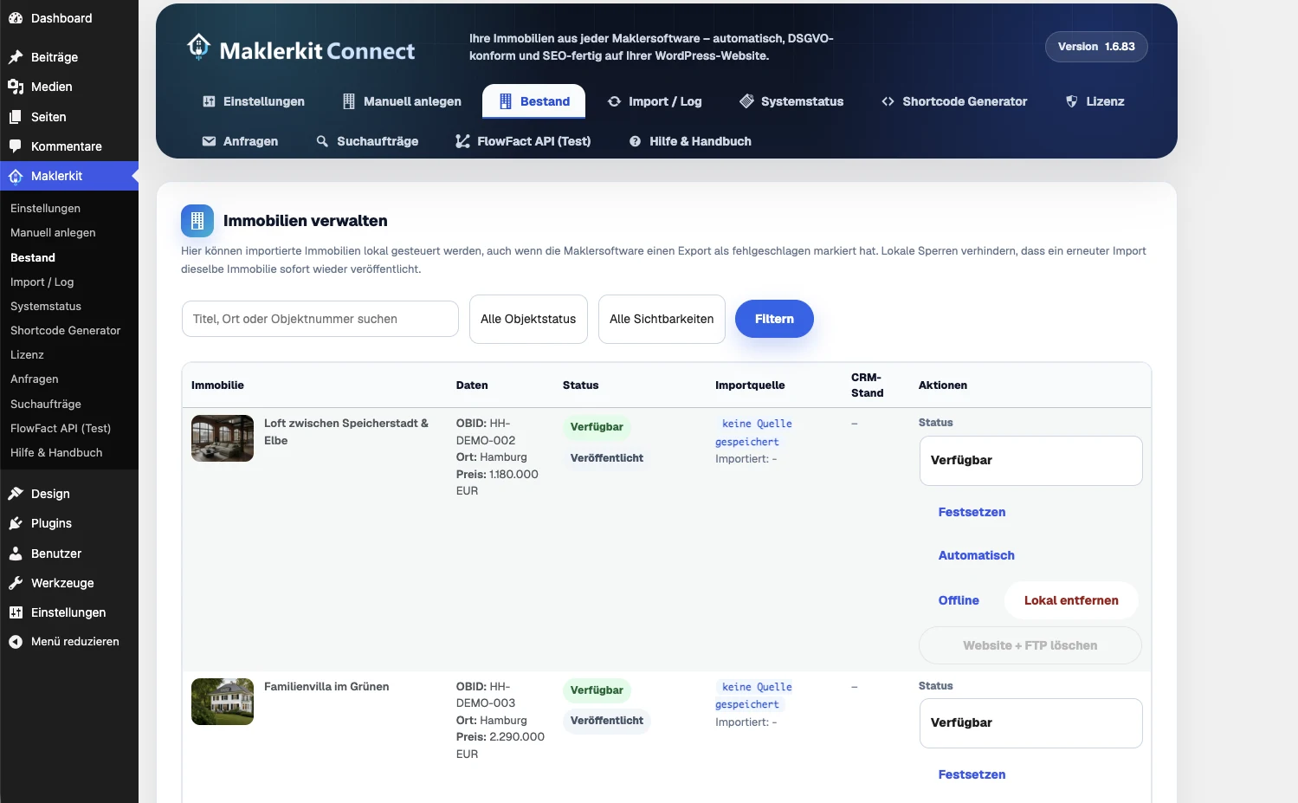The height and width of the screenshot is (803, 1298).
Task: Open the Manuell anlegen tab
Action: click(402, 101)
